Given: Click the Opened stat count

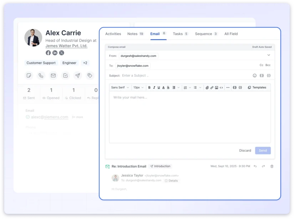Looking at the screenshot, I should [x=51, y=90].
